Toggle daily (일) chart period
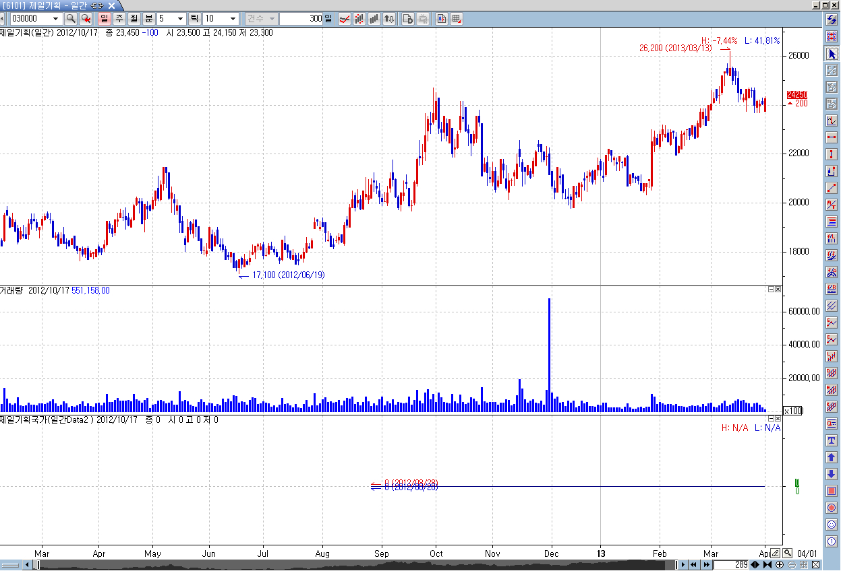The width and height of the screenshot is (841, 571). [x=105, y=19]
